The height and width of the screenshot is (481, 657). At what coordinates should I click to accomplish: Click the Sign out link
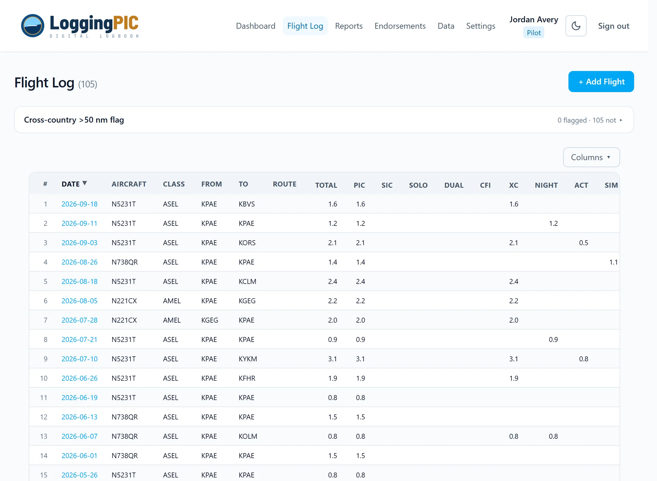point(614,26)
